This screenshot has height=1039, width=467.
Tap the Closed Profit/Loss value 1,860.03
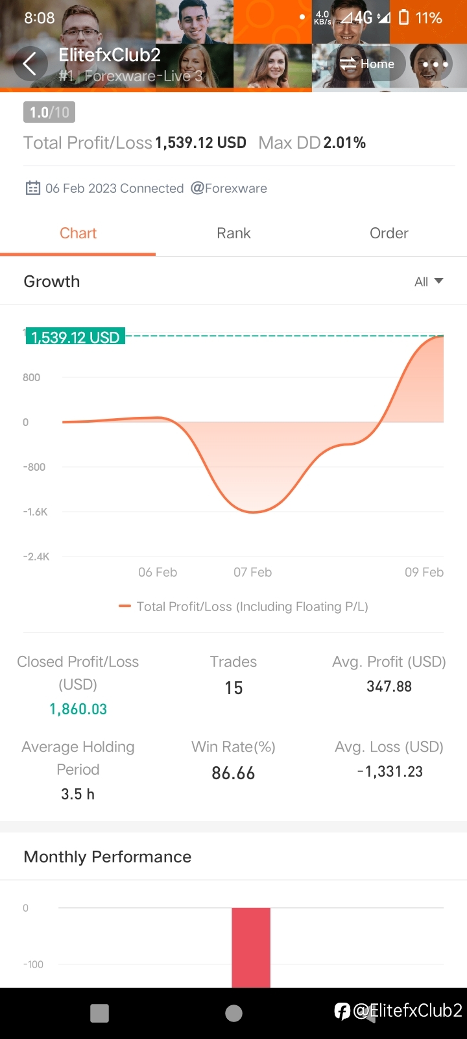tap(78, 709)
